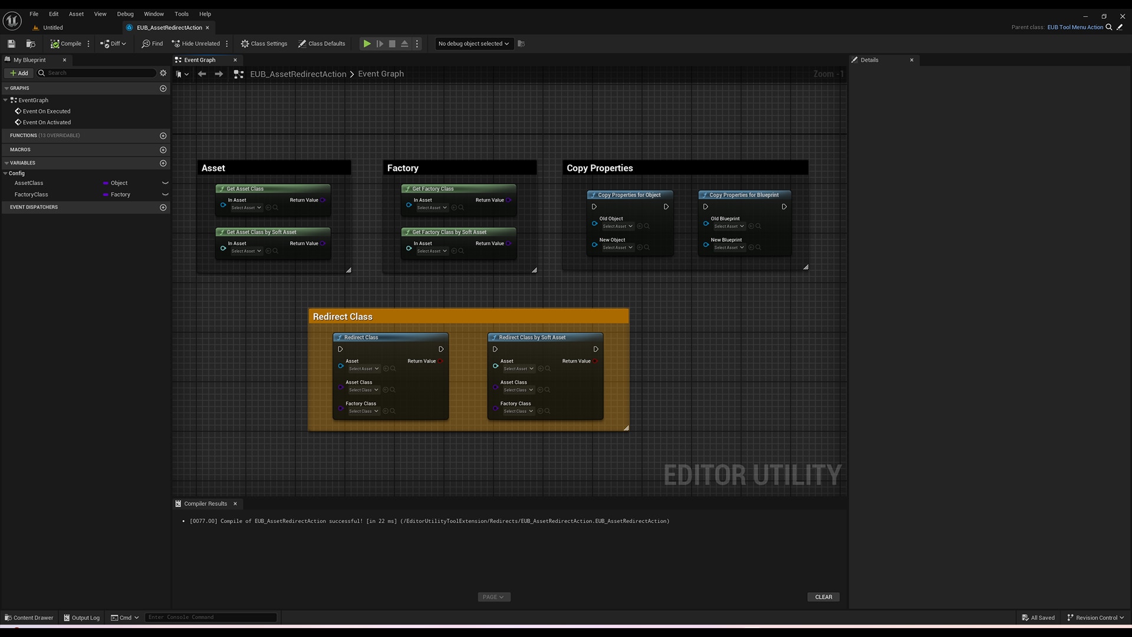
Task: Open the No debug object selected dropdown
Action: coord(472,43)
